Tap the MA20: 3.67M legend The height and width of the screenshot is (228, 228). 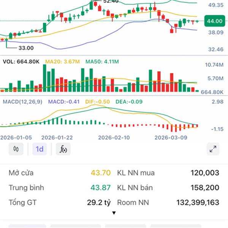pyautogui.click(x=62, y=62)
